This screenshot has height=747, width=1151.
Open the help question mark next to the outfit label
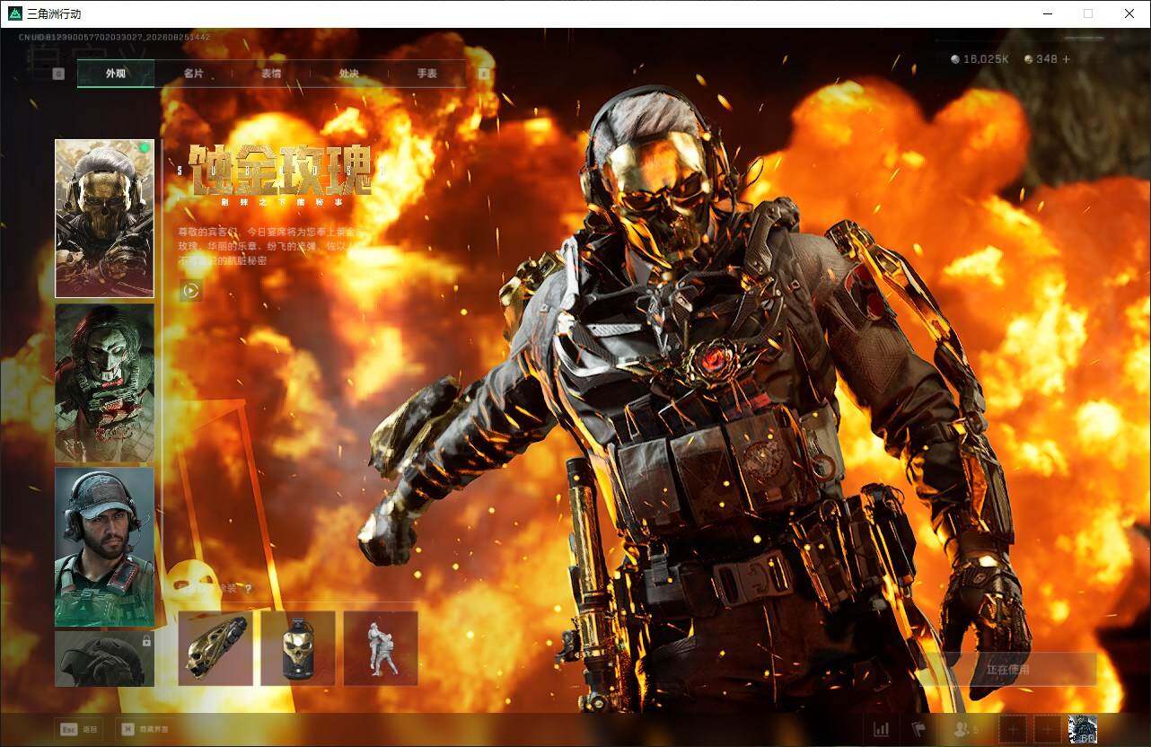248,589
